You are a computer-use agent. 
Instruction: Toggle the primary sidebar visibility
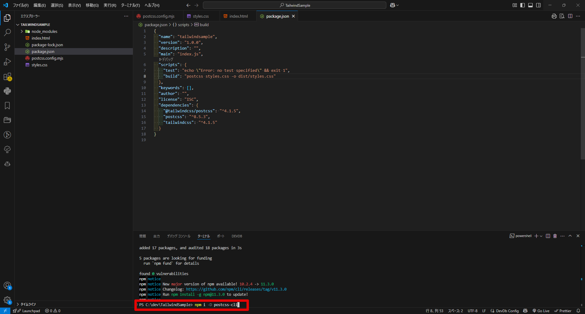[x=523, y=5]
